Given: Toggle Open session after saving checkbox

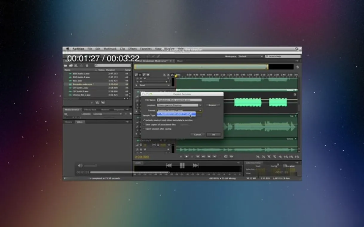Looking at the screenshot, I should pyautogui.click(x=144, y=129).
